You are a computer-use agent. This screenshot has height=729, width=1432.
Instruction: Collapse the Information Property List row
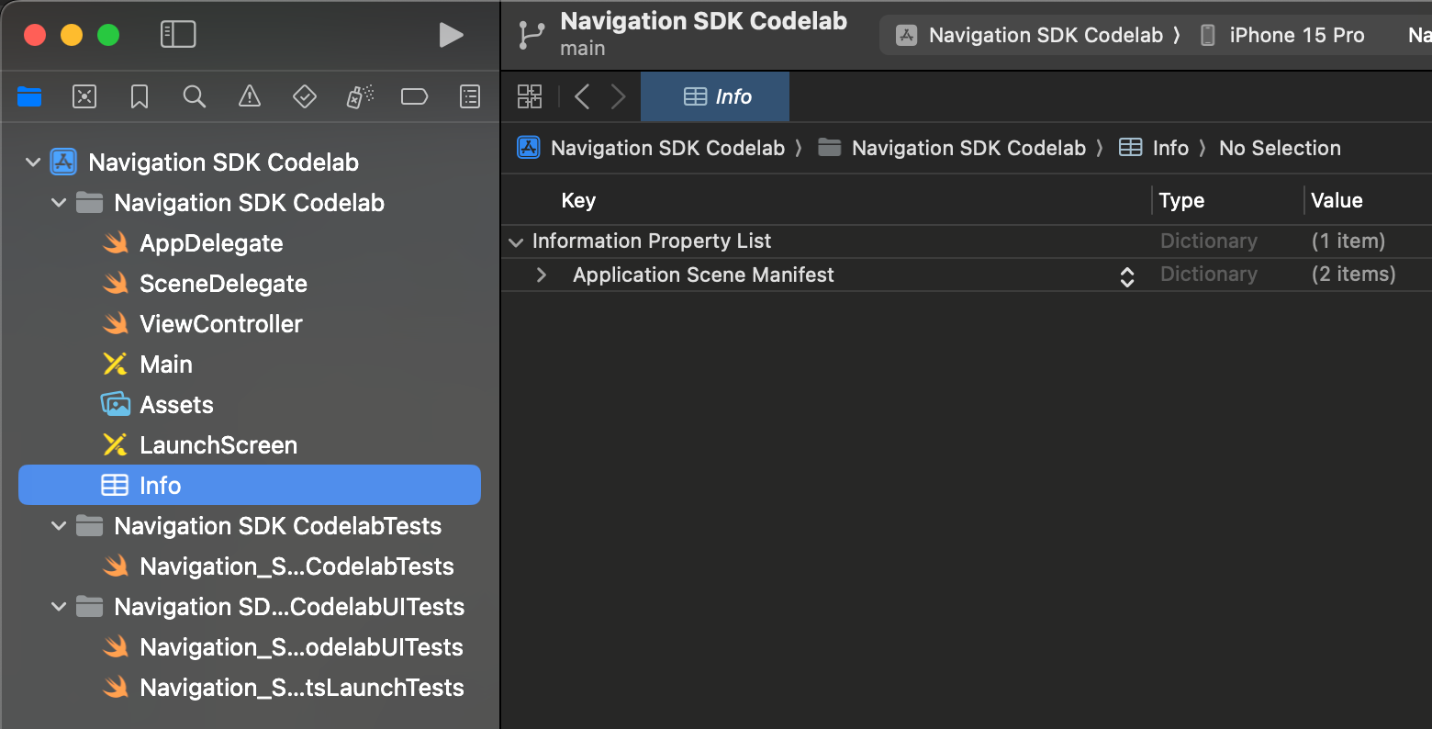coord(515,241)
